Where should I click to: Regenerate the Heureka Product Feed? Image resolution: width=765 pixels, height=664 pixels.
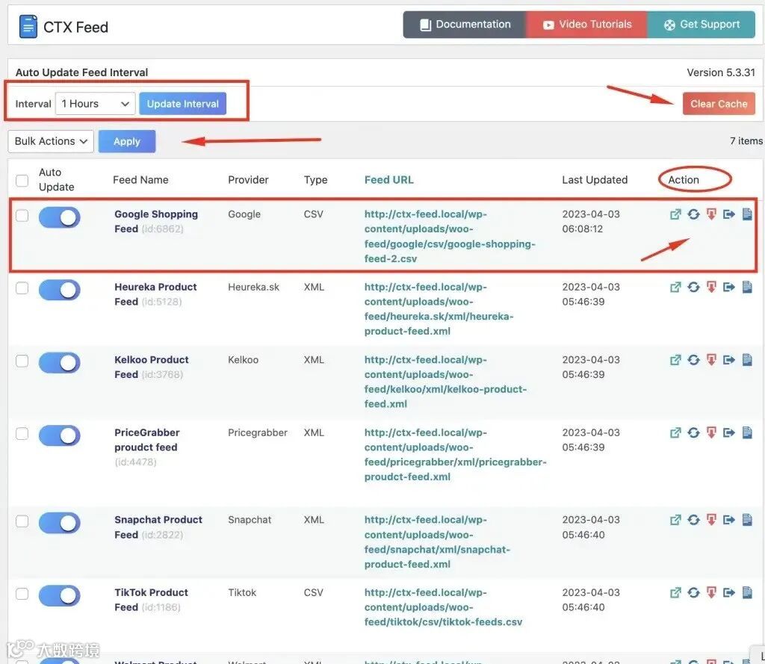693,287
